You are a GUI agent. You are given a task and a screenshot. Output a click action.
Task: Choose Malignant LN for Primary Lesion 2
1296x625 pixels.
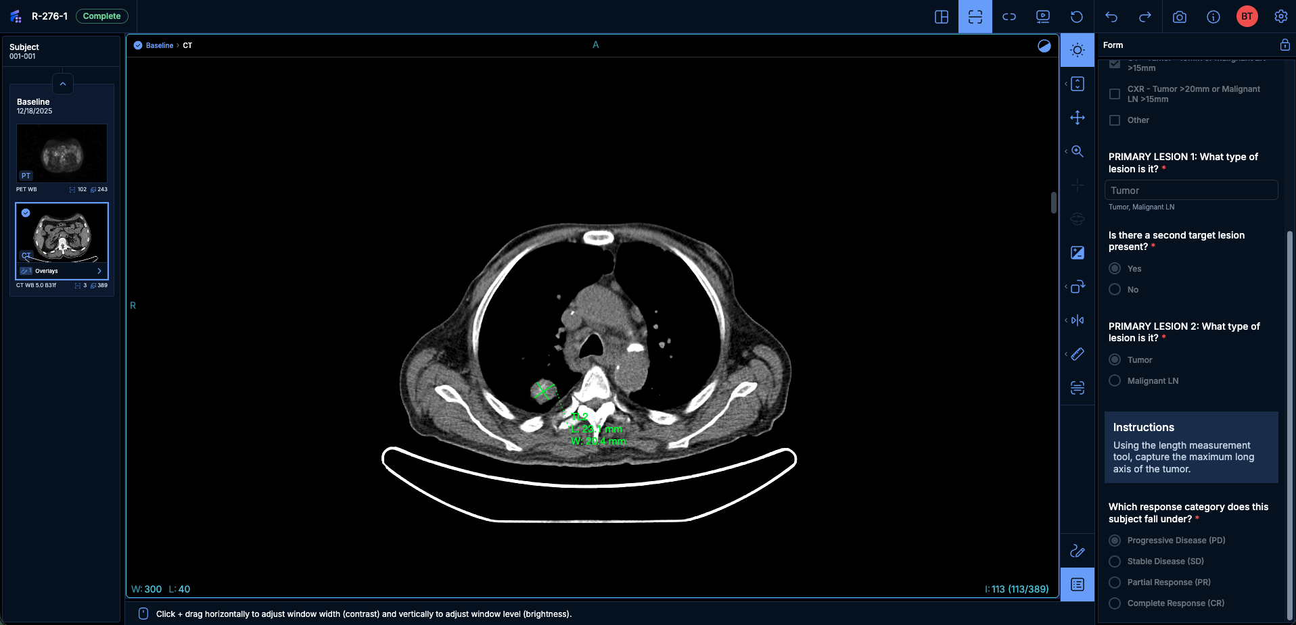[x=1115, y=381]
